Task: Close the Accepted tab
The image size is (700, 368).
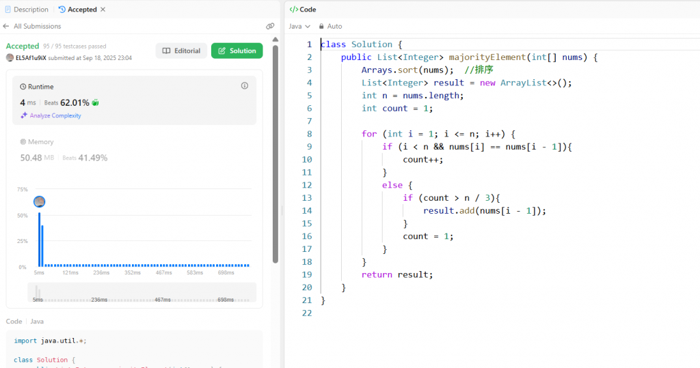Action: click(103, 10)
